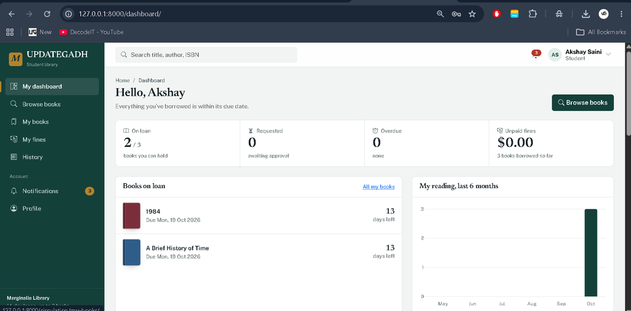Click the browser profile avatar
This screenshot has height=311, width=631.
[x=604, y=14]
